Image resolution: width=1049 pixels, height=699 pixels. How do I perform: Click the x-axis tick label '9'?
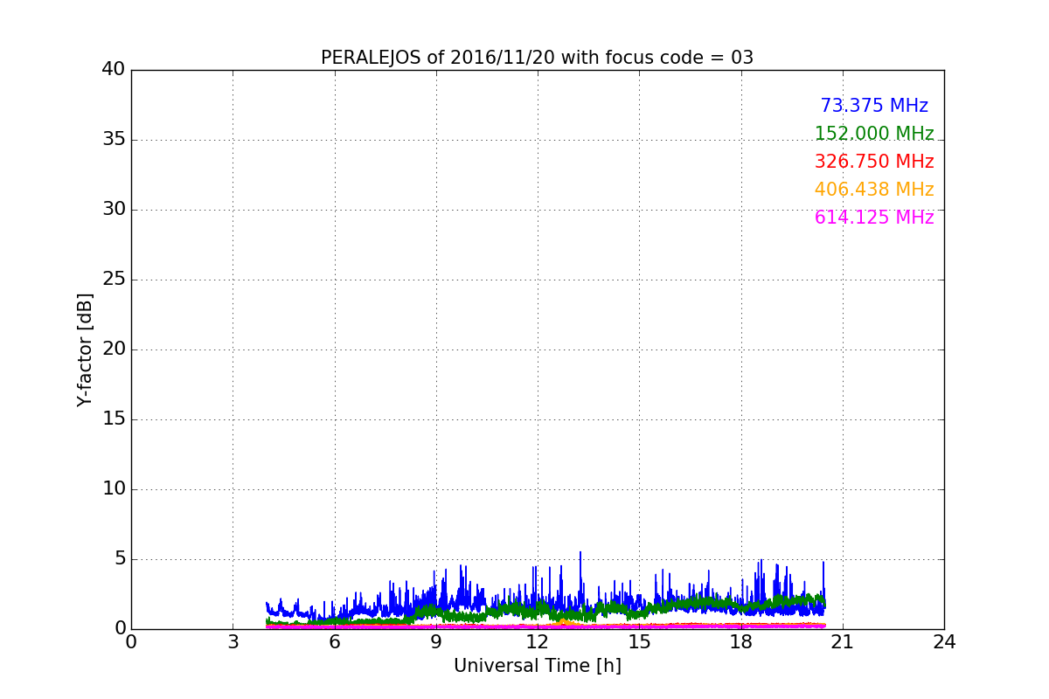click(435, 642)
